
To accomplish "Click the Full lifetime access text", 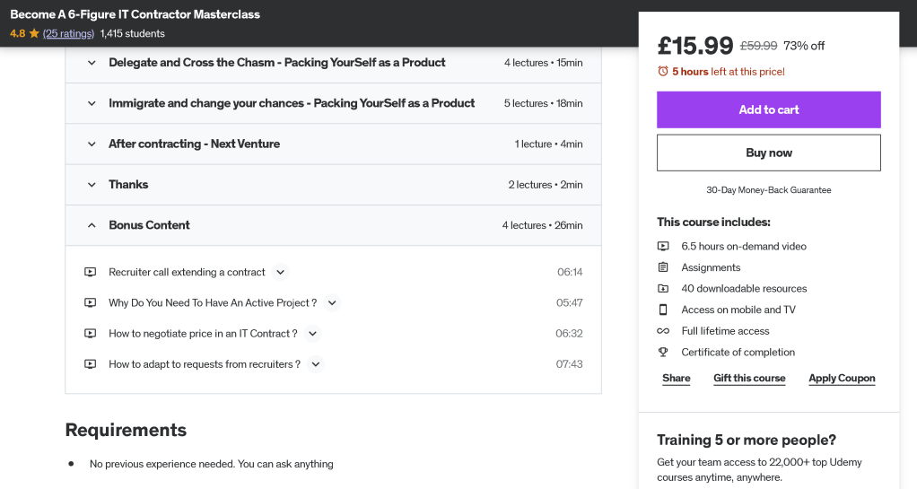I will [725, 331].
